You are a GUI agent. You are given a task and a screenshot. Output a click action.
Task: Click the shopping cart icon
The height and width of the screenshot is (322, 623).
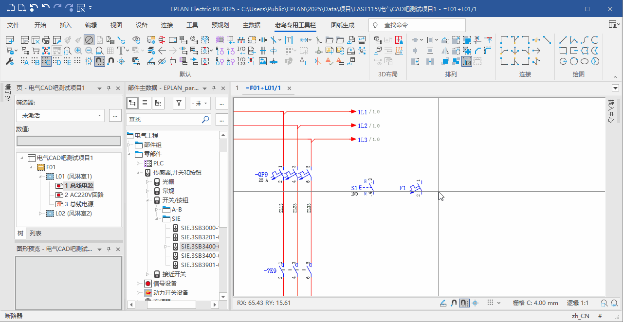[36, 51]
